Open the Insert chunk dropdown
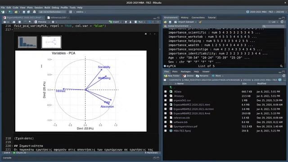 [x=116, y=22]
